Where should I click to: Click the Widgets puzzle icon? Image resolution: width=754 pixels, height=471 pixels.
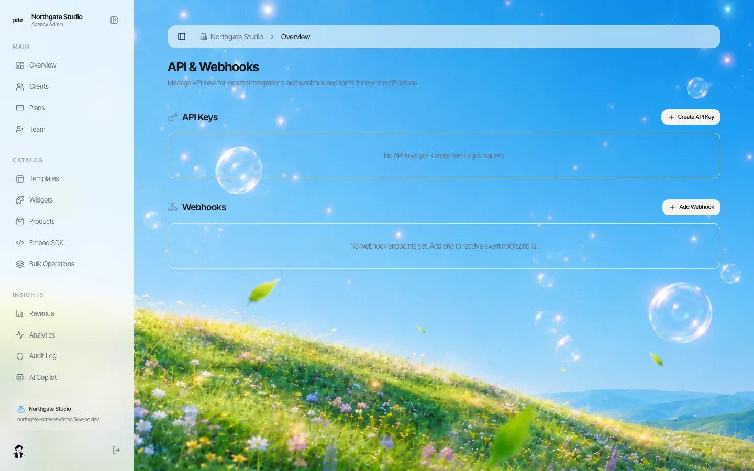20,200
